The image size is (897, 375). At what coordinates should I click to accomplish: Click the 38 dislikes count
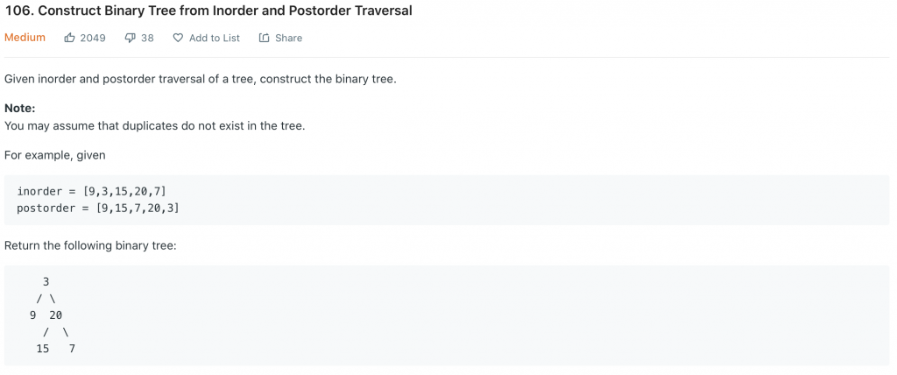point(147,38)
